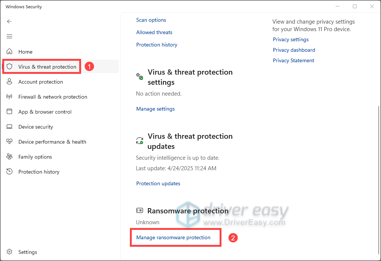381x261 pixels.
Task: Click the Scan options link
Action: 151,20
